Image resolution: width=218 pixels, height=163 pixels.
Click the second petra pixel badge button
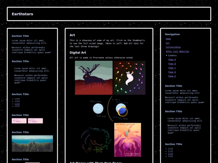click(x=36, y=121)
